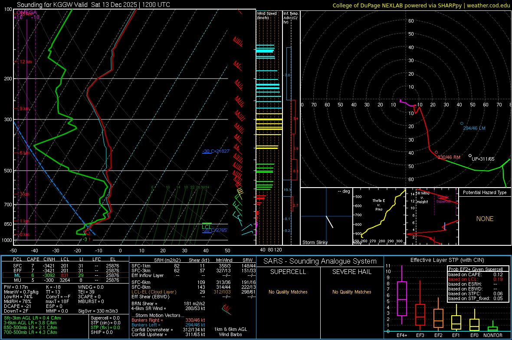This screenshot has width=512, height=340.
Task: Click No Quality Matches under SEVERE HAIL
Action: [x=351, y=292]
